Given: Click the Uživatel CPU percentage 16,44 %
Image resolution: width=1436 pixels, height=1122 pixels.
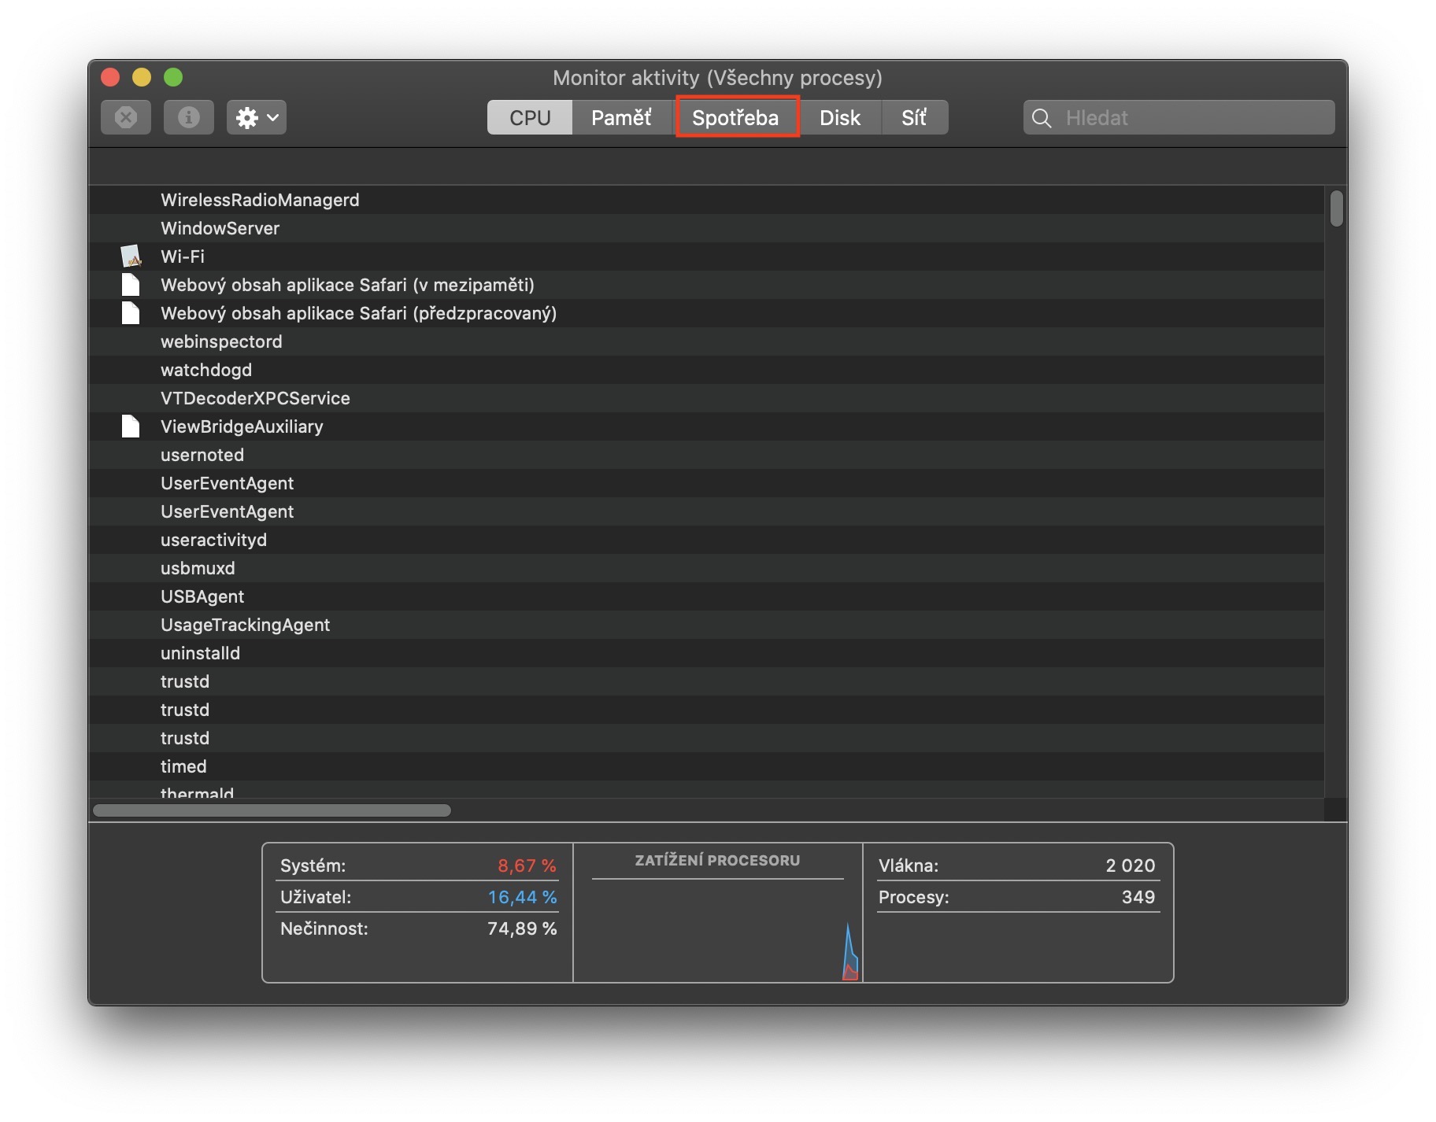Looking at the screenshot, I should coord(522,897).
